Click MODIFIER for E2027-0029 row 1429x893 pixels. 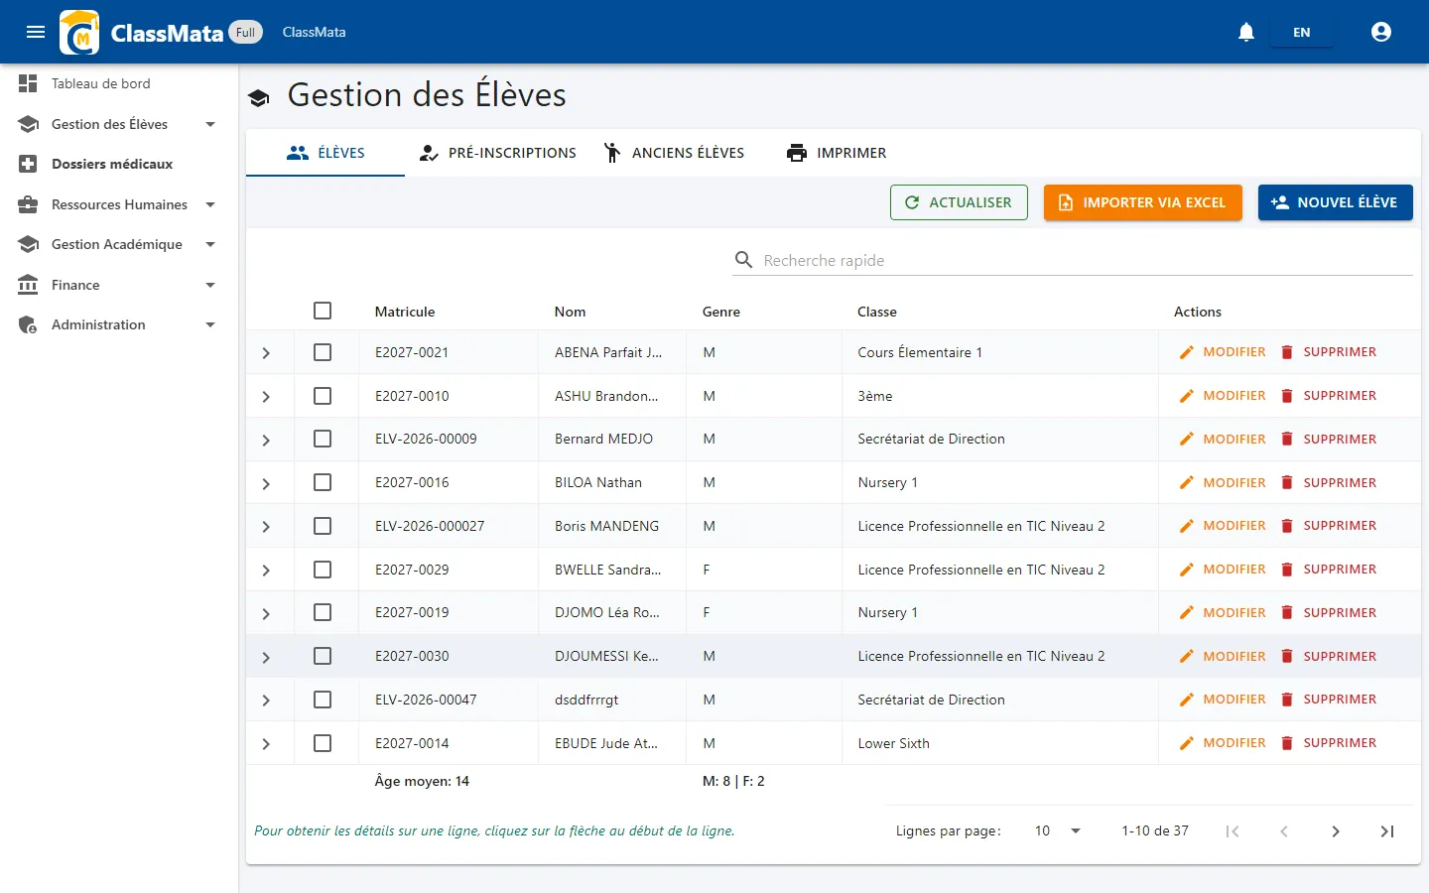tap(1223, 570)
